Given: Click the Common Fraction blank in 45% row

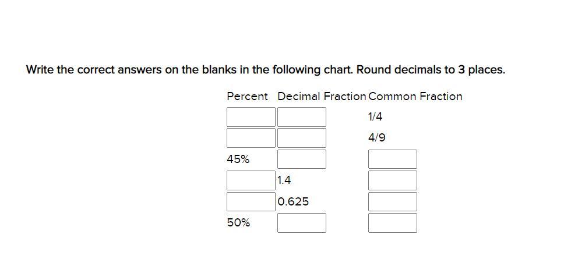Looking at the screenshot, I should (393, 159).
